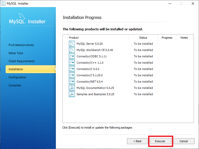Select the Samples and Examples 5.5.25 text
199x149 pixels.
tap(95, 94)
